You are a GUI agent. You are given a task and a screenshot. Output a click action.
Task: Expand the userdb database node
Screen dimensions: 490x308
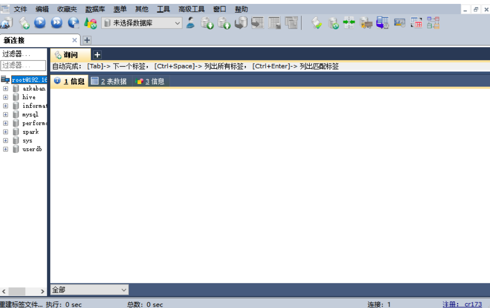[x=5, y=149]
